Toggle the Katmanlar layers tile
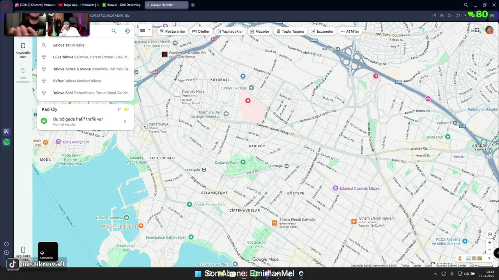The width and height of the screenshot is (499, 280). point(48,252)
